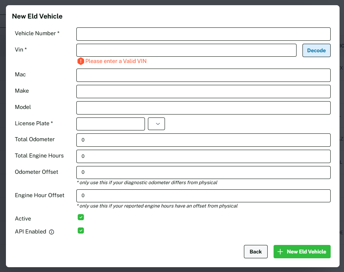Click the VIN error warning icon
This screenshot has height=272, width=344.
80,61
